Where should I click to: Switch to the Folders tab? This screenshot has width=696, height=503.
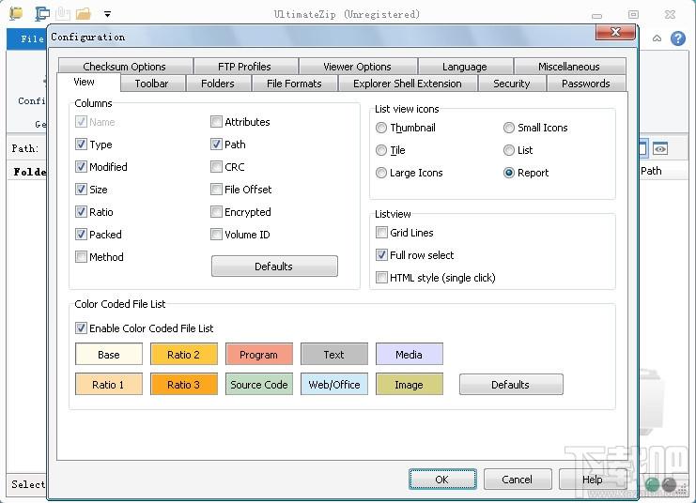pyautogui.click(x=218, y=84)
